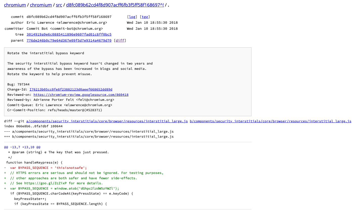Open the d8fc089b62cd...^! breadcrumb link
This screenshot has height=213, width=356.
point(115,5)
